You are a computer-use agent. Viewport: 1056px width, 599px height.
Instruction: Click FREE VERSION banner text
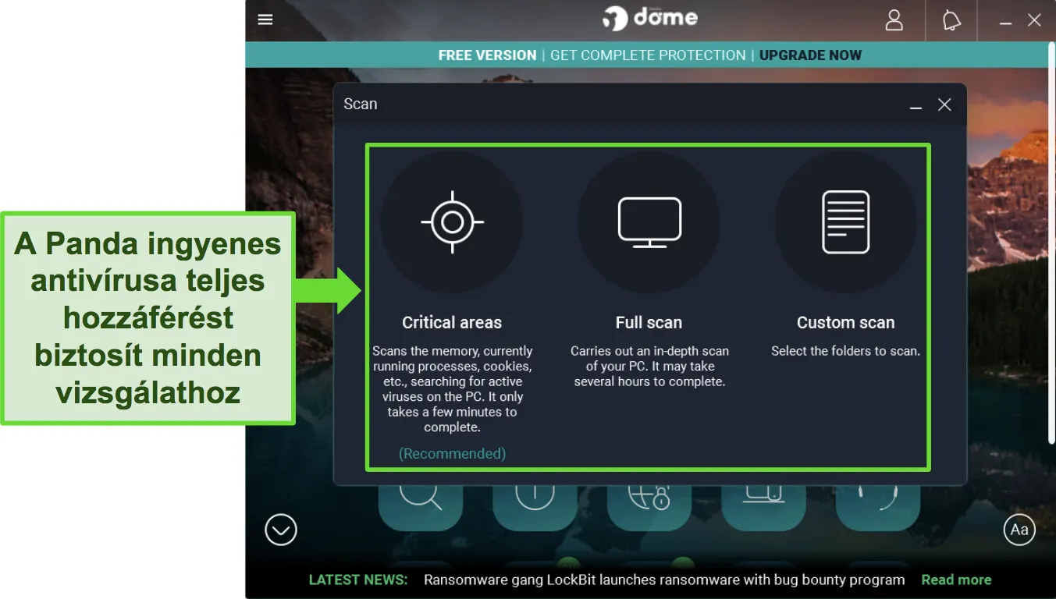(487, 55)
